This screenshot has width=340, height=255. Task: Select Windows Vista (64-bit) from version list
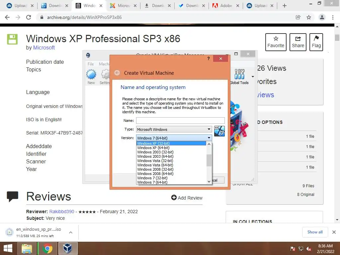171,165
